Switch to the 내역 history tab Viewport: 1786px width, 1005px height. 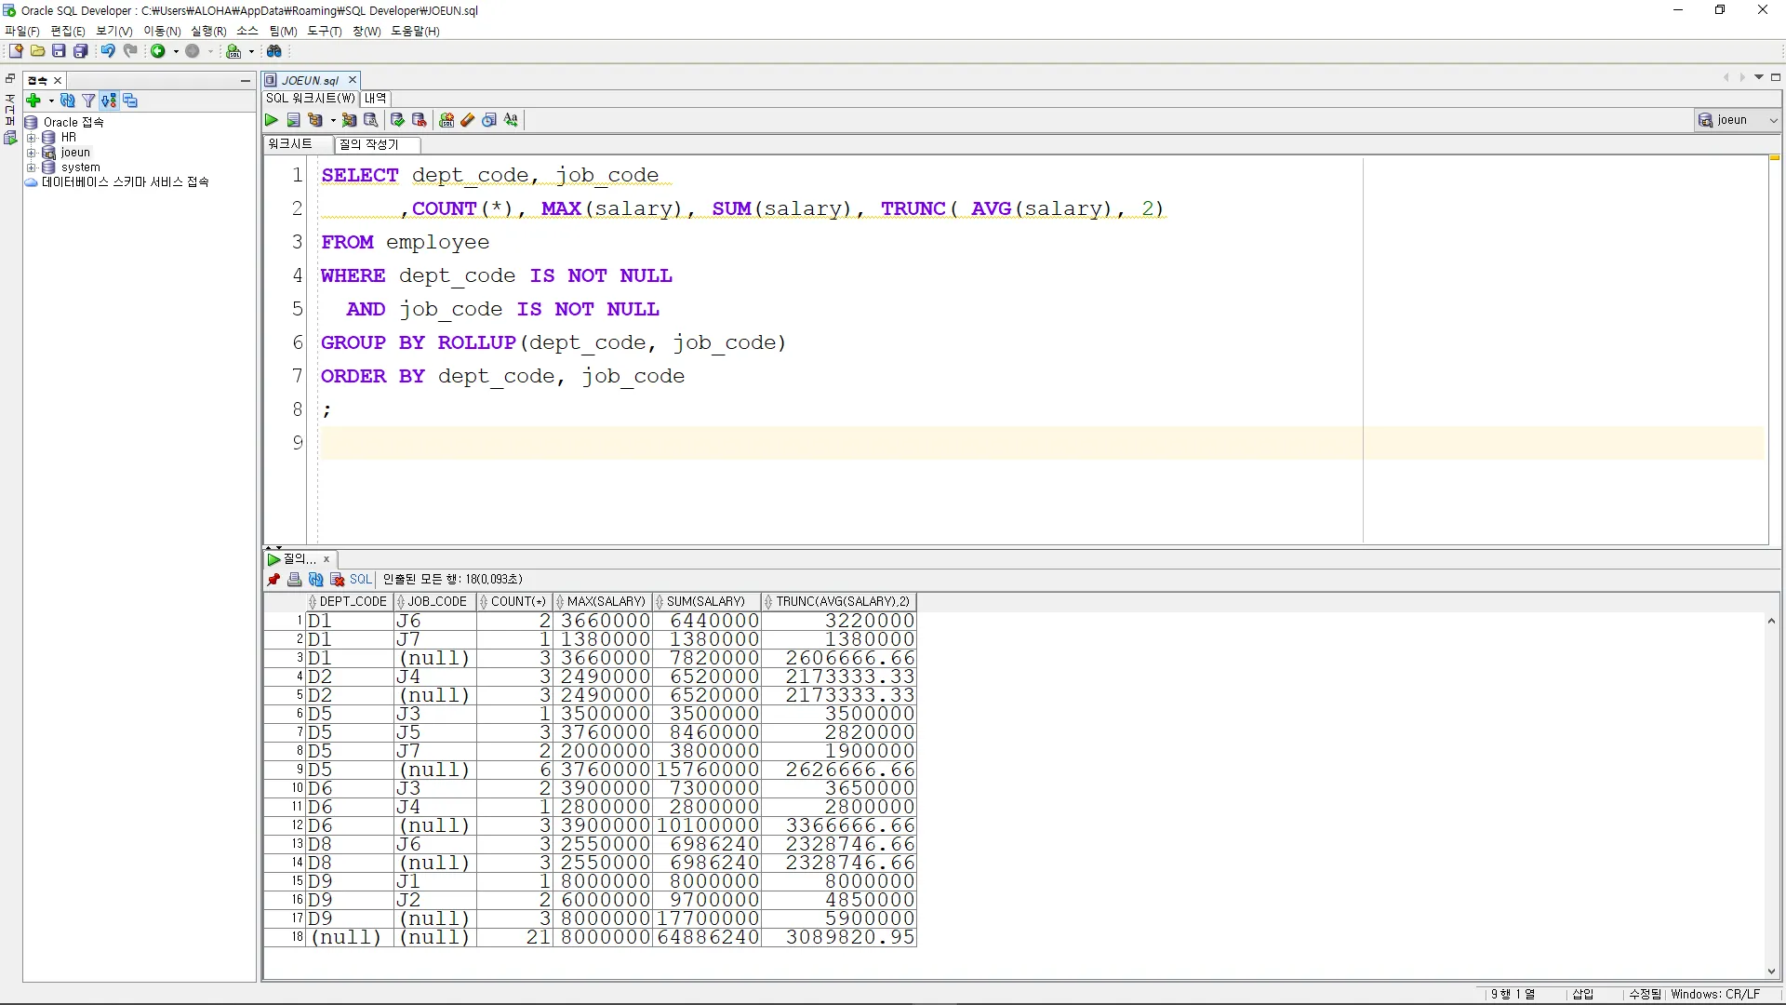(376, 98)
